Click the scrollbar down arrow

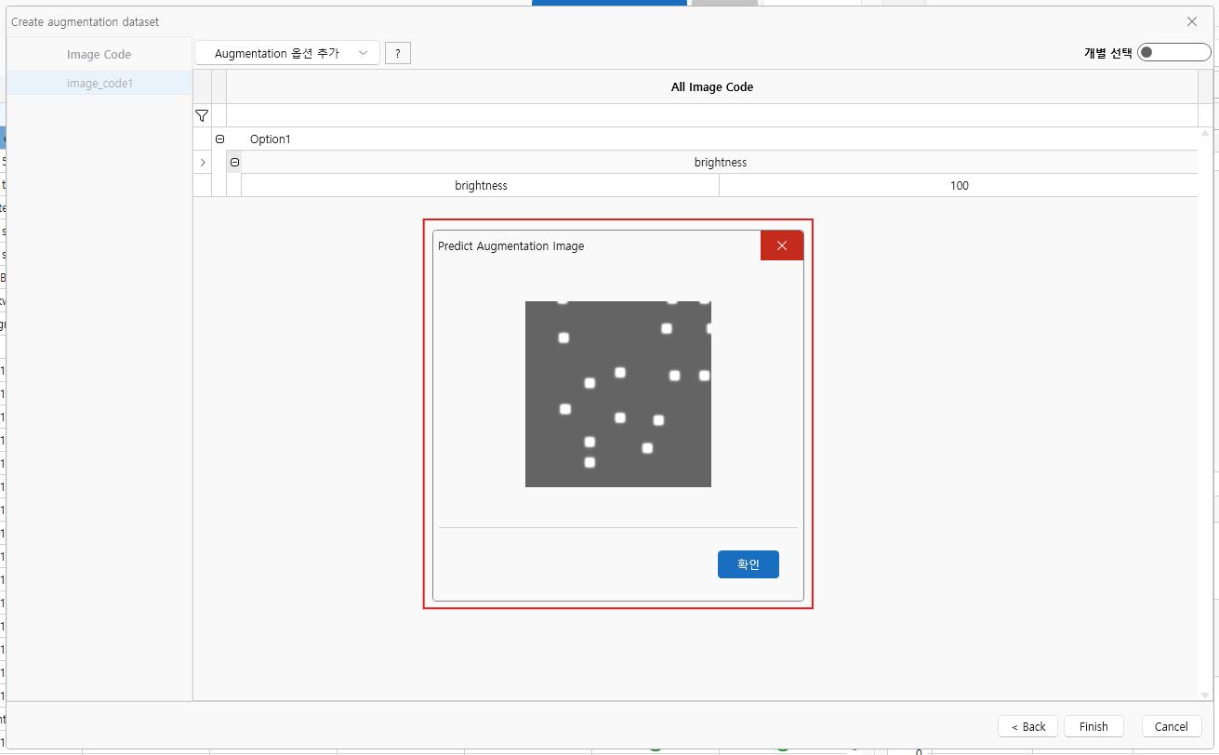(1206, 695)
